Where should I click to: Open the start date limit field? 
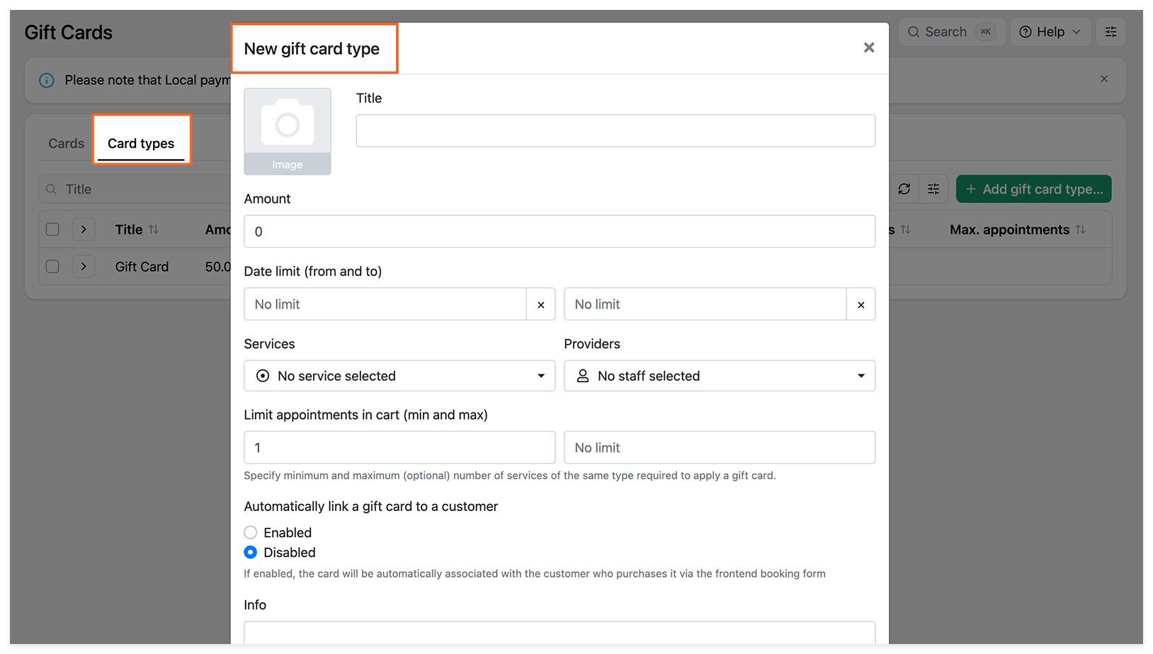[x=385, y=304]
